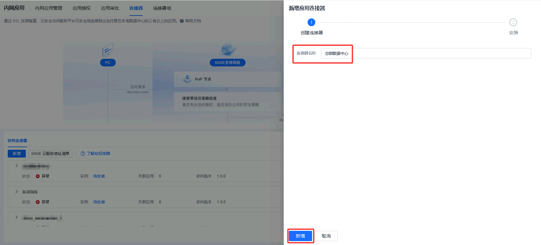
Task: Cancel the dialog with 取消
Action: (x=326, y=236)
